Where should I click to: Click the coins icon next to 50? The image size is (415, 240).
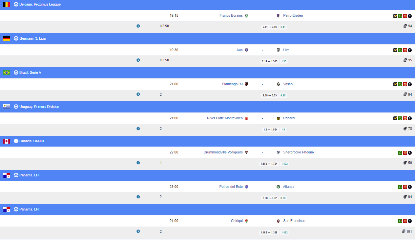[x=405, y=163]
